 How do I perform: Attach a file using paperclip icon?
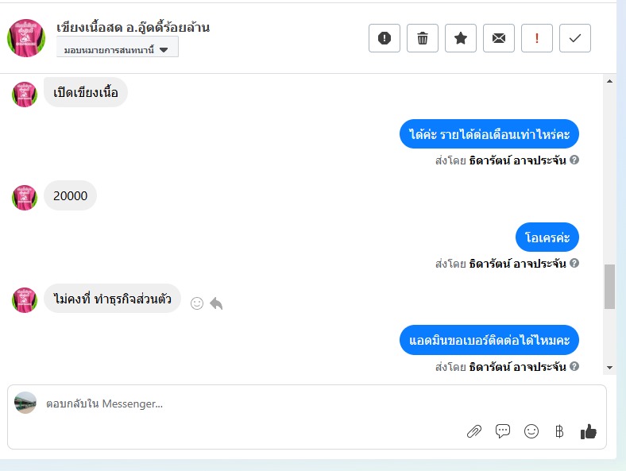point(474,431)
